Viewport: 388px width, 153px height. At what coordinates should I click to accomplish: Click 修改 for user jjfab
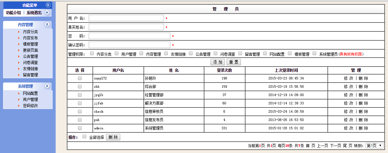(349, 103)
